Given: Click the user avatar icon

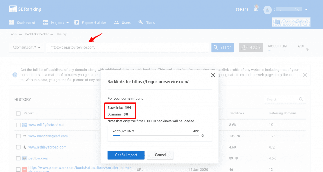Looking at the screenshot, I should click(x=267, y=10).
